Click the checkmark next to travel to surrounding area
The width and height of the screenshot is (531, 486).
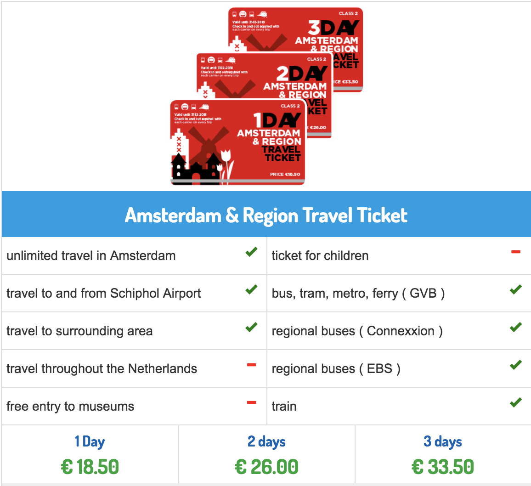coord(251,327)
